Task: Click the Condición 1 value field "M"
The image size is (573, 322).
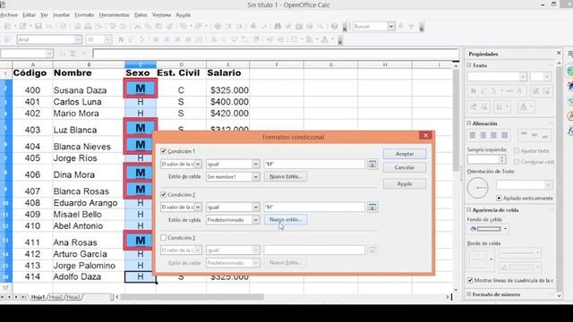Action: (314, 165)
